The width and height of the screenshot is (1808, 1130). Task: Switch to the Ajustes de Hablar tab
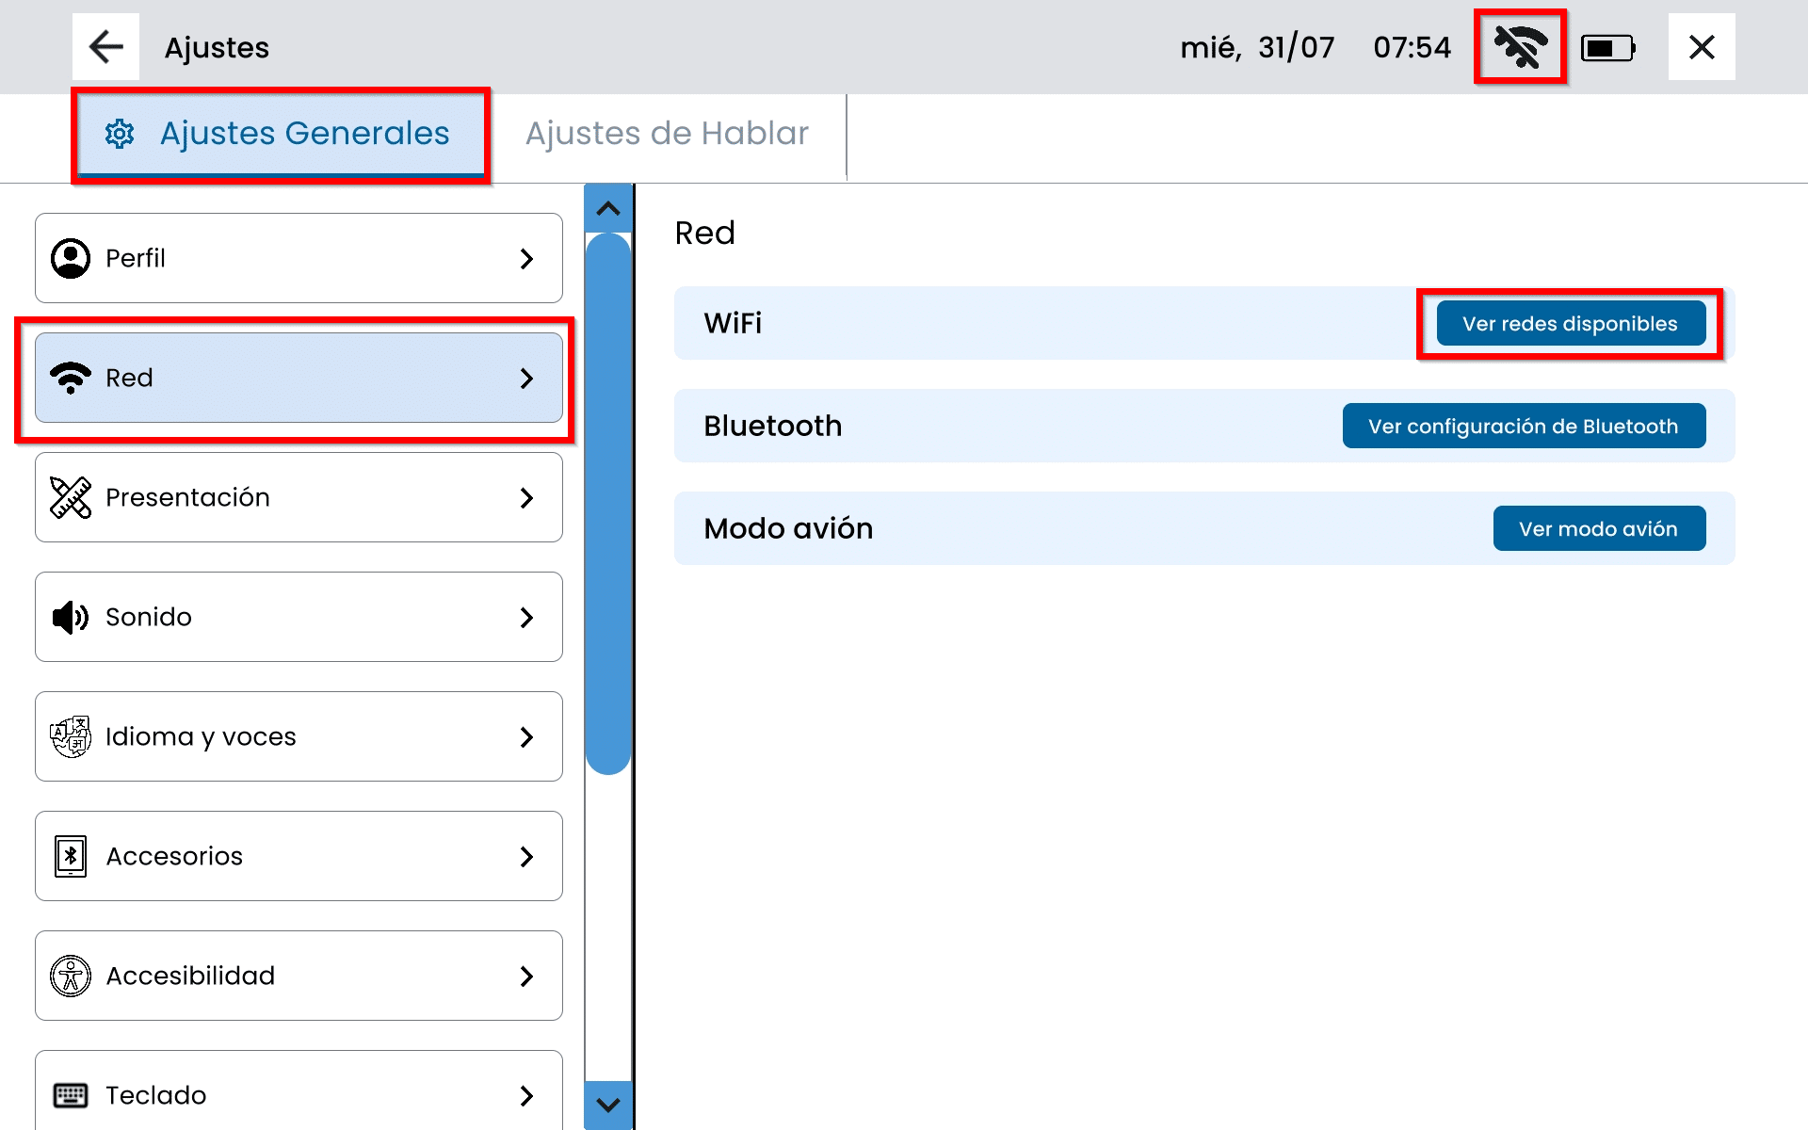coord(667,134)
